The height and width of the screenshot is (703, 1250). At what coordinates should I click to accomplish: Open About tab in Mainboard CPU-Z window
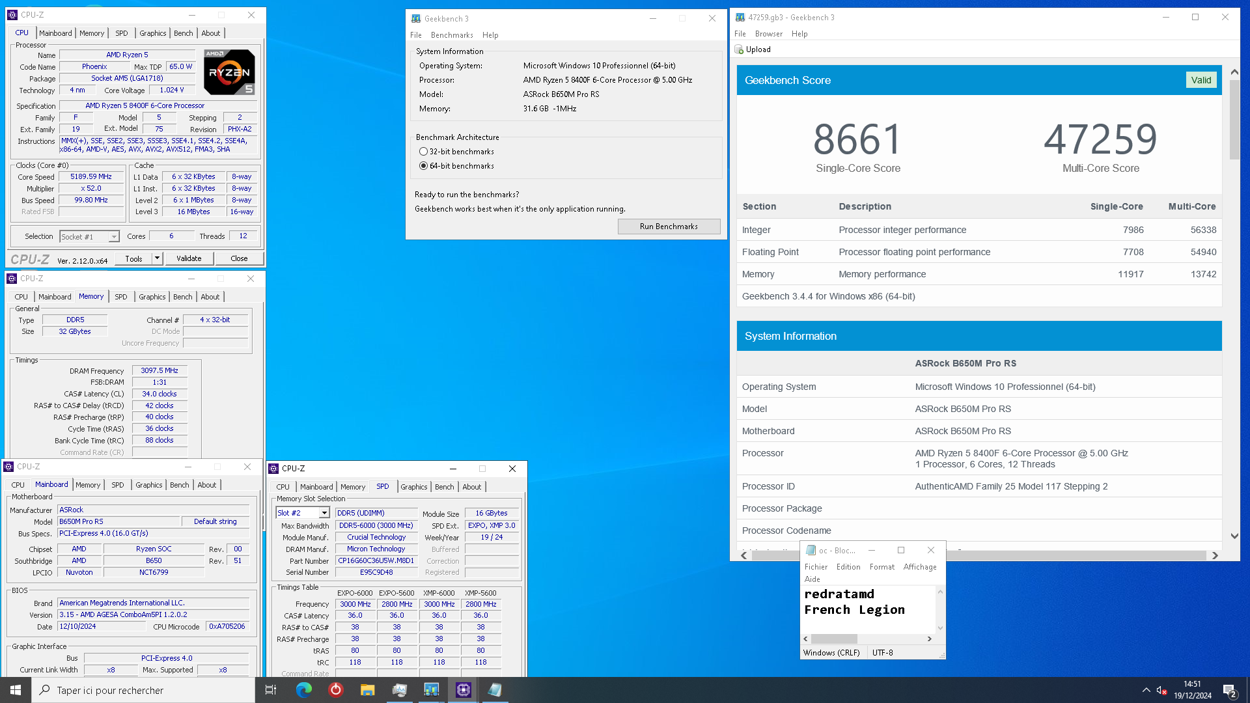click(x=207, y=485)
